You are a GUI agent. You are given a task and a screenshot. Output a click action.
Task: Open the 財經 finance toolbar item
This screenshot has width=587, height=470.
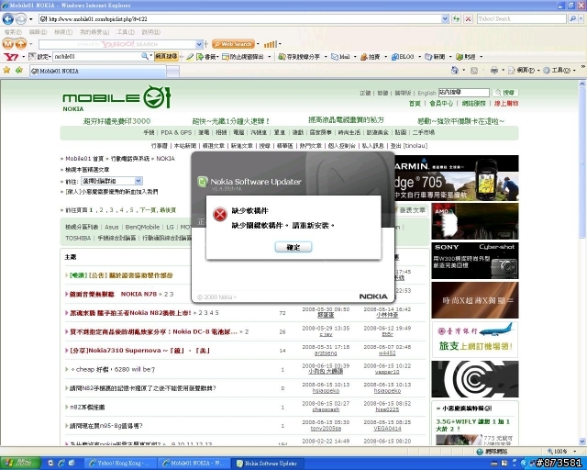pos(466,57)
